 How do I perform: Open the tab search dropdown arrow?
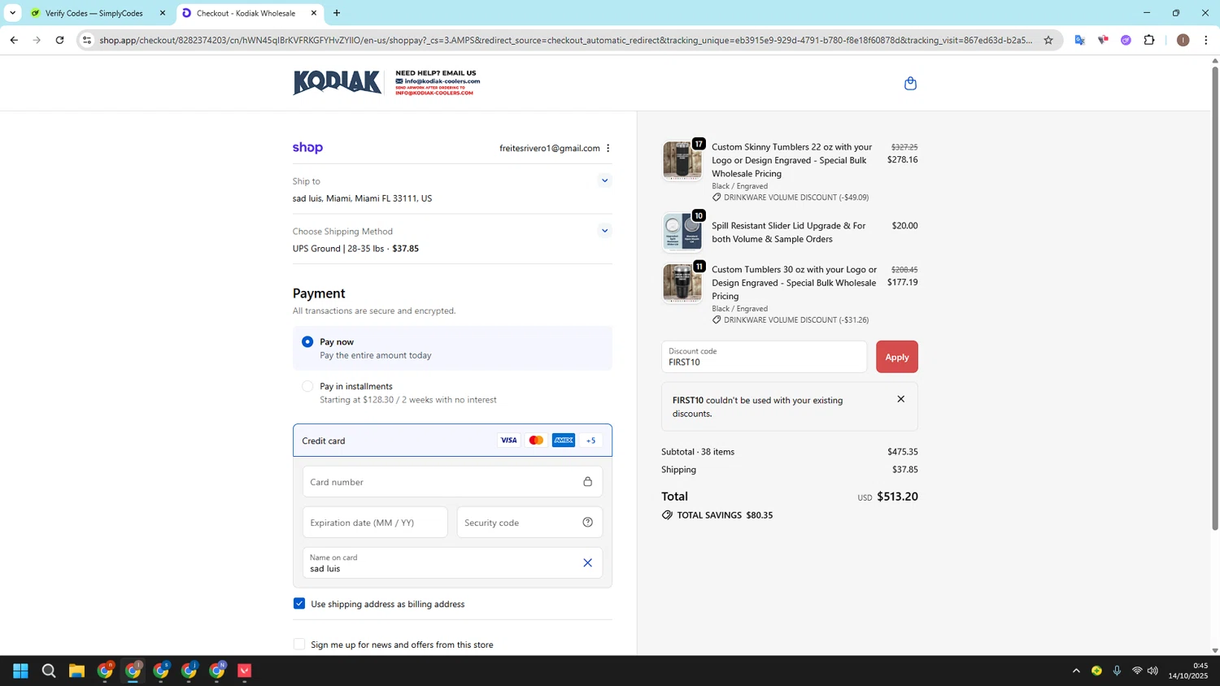point(12,13)
